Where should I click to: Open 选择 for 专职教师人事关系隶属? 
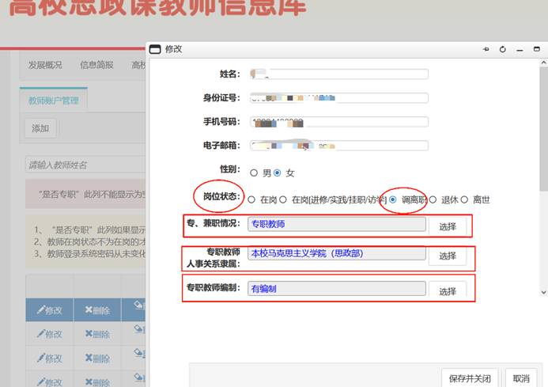coord(448,256)
